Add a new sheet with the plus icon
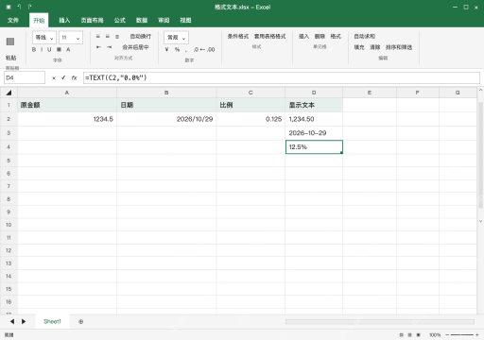 (x=81, y=321)
